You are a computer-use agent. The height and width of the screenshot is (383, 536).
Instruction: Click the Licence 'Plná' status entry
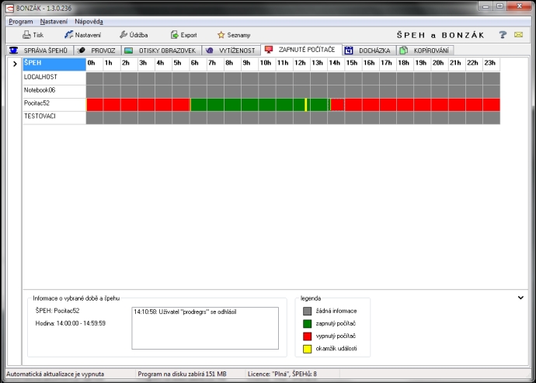point(282,374)
